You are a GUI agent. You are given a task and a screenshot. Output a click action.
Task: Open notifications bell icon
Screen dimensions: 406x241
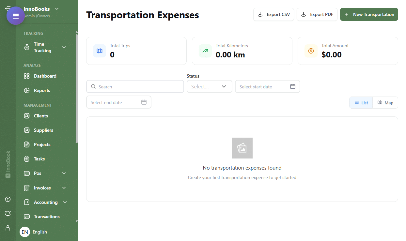click(x=8, y=213)
